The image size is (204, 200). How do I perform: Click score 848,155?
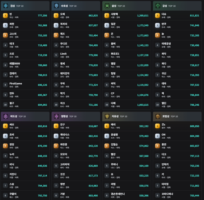pos(42,156)
